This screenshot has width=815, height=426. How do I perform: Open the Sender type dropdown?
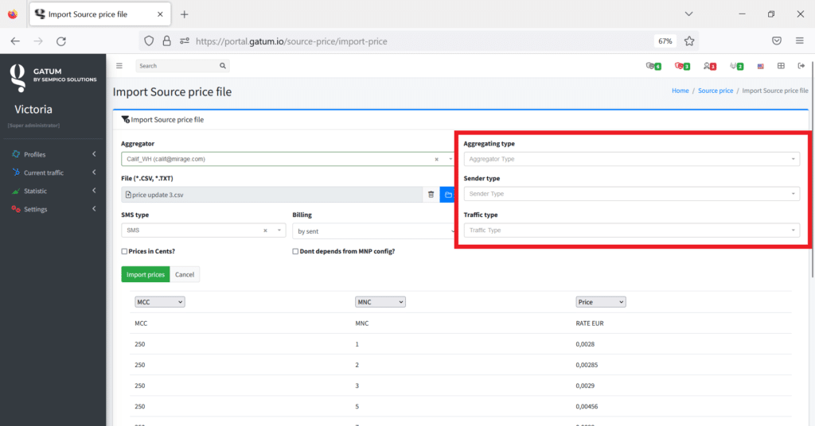click(631, 194)
